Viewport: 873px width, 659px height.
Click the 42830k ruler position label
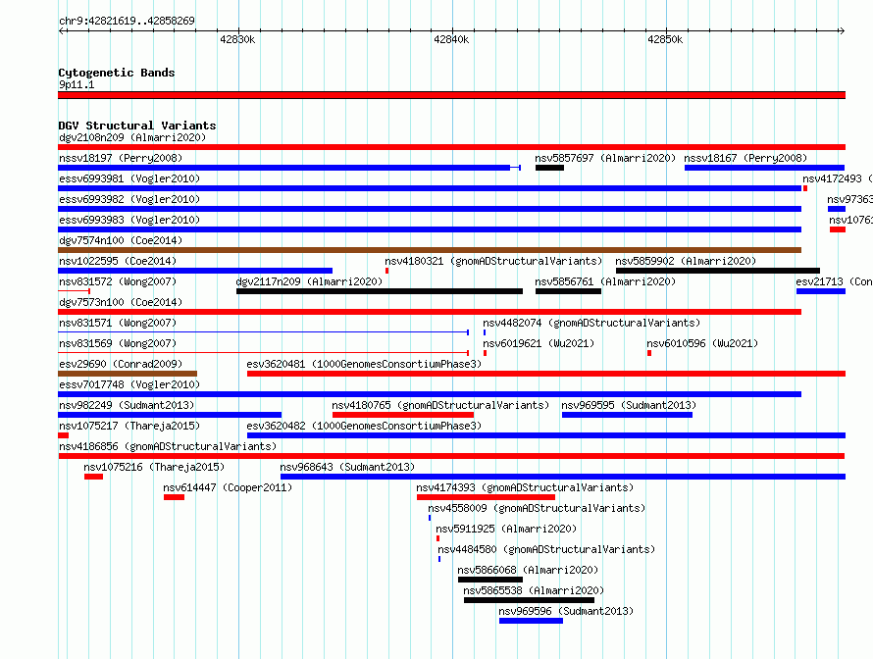[237, 39]
